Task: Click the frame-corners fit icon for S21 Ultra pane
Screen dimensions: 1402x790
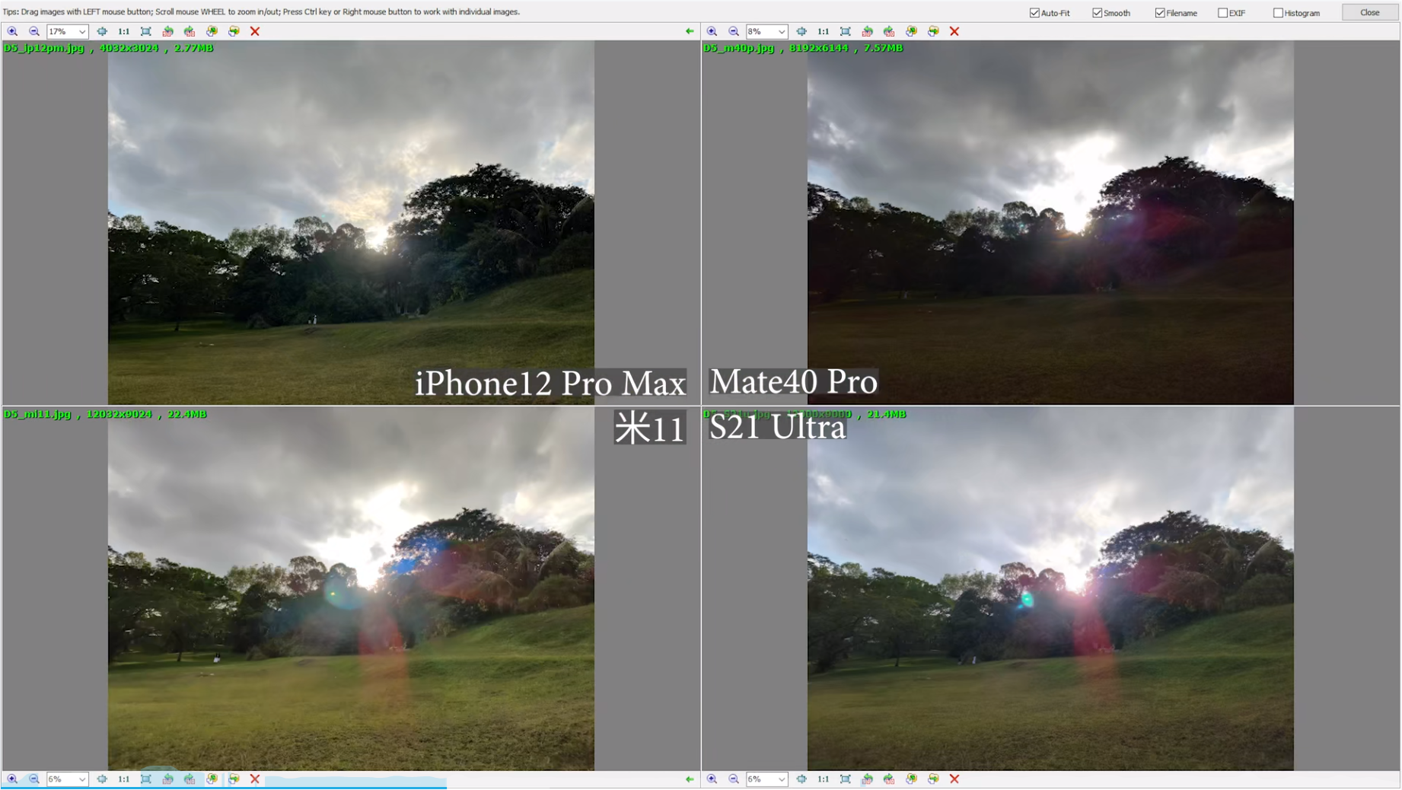Action: pyautogui.click(x=845, y=779)
